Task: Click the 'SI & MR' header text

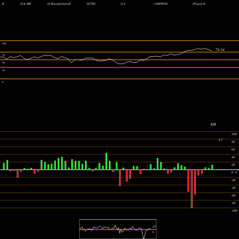Action: click(x=25, y=4)
